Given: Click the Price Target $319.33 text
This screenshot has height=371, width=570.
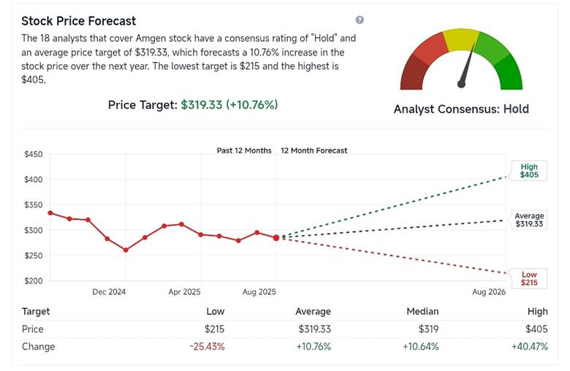Looking at the screenshot, I should click(x=193, y=104).
